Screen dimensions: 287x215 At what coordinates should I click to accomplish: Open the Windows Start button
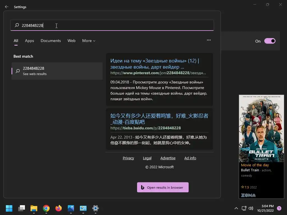[9, 208]
